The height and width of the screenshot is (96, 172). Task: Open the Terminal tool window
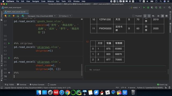tap(21, 85)
